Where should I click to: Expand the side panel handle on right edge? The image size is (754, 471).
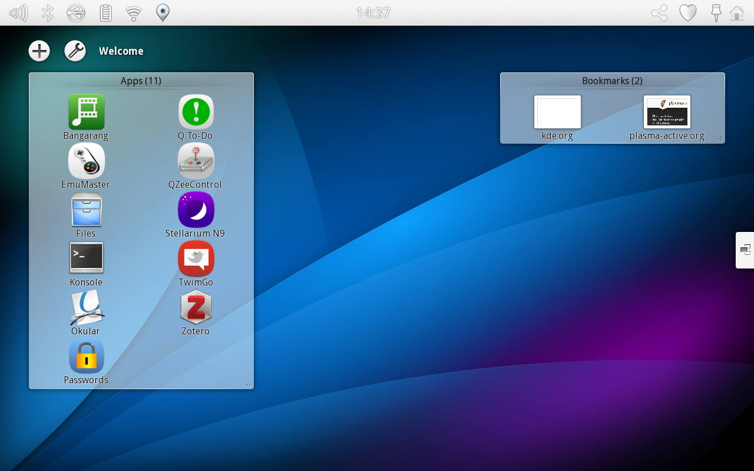point(745,250)
